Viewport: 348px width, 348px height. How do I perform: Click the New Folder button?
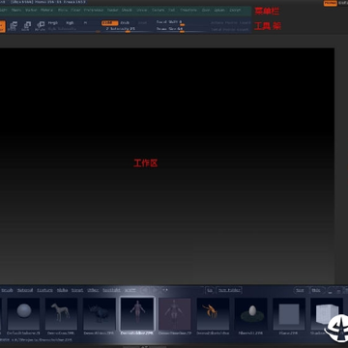229,290
